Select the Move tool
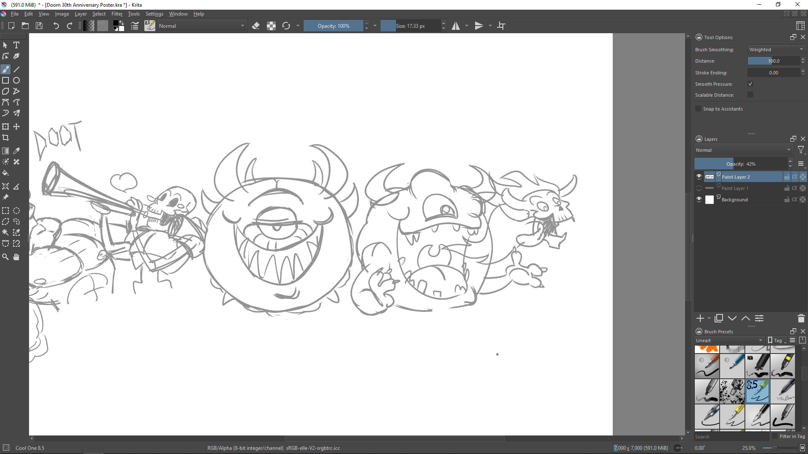Image resolution: width=808 pixels, height=454 pixels. pos(16,127)
